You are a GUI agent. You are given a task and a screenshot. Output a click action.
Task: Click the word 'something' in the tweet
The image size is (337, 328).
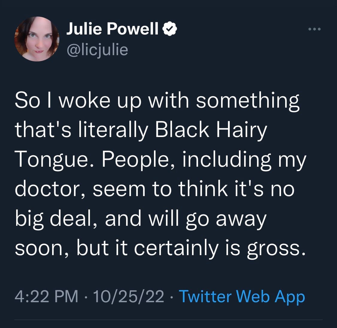click(x=247, y=101)
